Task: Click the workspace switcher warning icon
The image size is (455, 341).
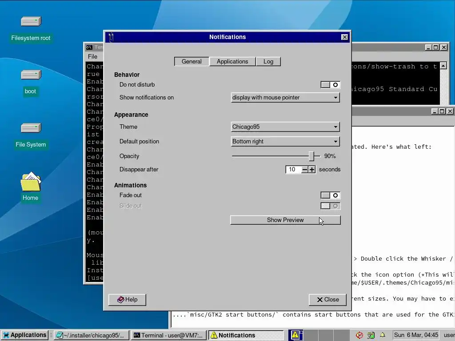Action: coord(295,335)
